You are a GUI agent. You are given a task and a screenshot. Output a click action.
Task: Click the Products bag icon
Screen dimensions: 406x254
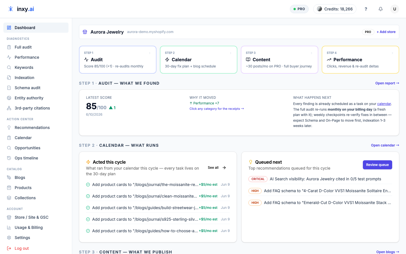pos(9,188)
